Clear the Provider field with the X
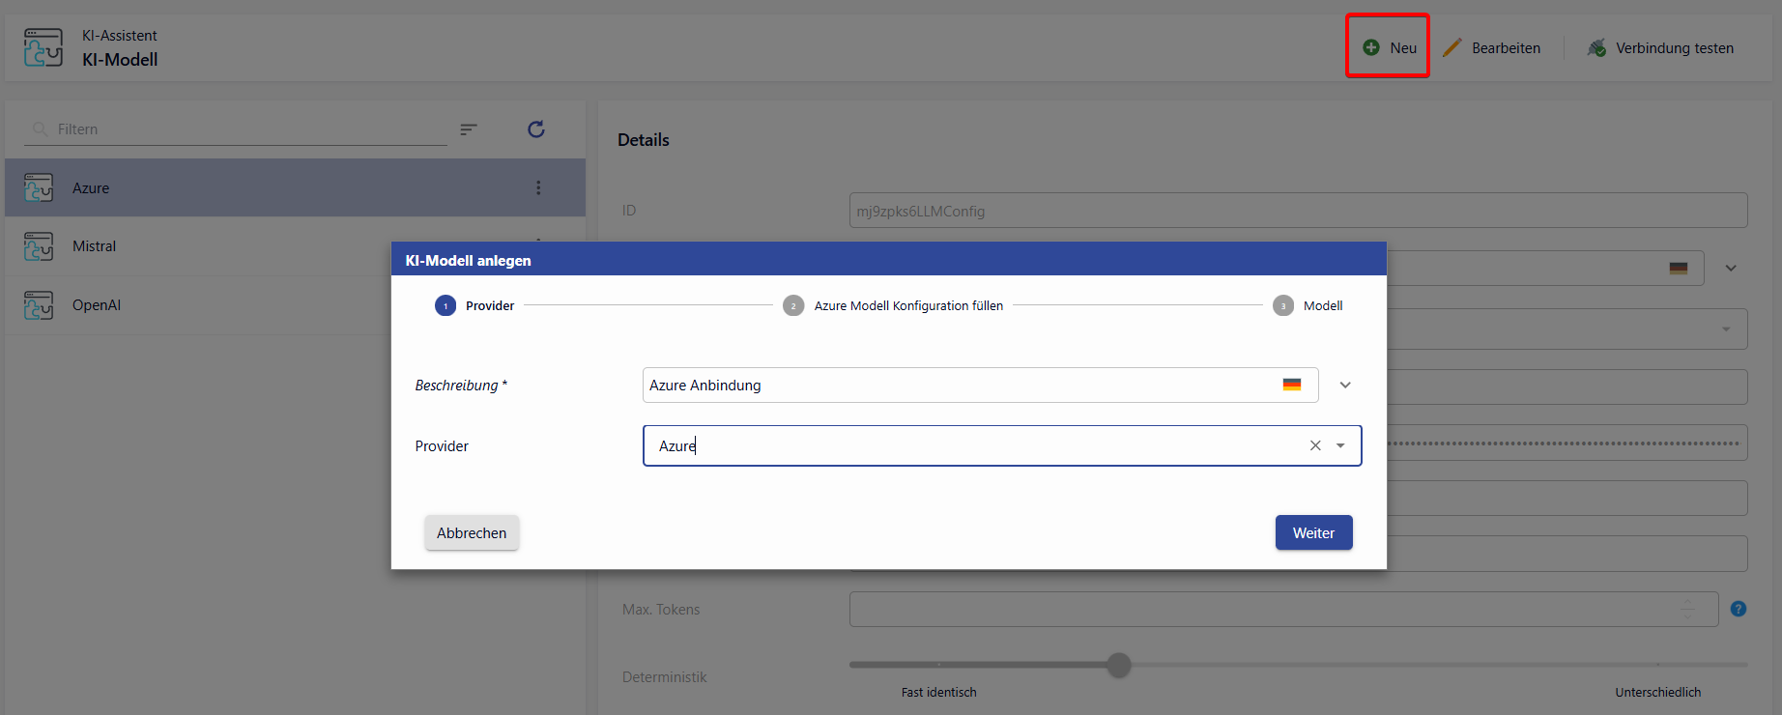This screenshot has width=1782, height=715. coord(1315,445)
